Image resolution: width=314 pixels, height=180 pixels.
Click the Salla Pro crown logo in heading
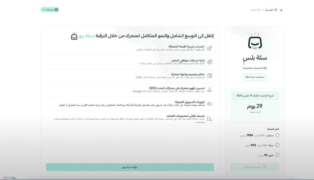click(74, 36)
